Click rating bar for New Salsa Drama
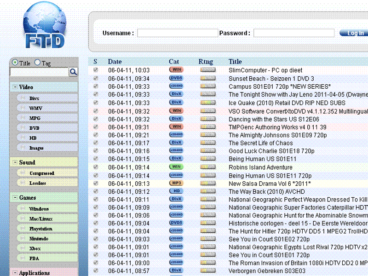Screen dimensions: 368x276 pos(208,183)
